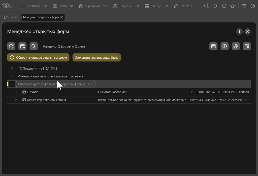The height and width of the screenshot is (176, 258).
Task: Select Менеджер открытых форм tree row label
Action: [x=47, y=100]
